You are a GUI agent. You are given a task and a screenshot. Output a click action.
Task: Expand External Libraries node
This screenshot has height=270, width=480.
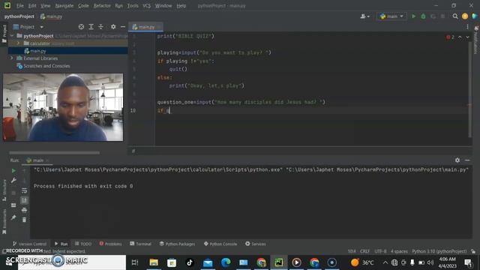pos(12,58)
